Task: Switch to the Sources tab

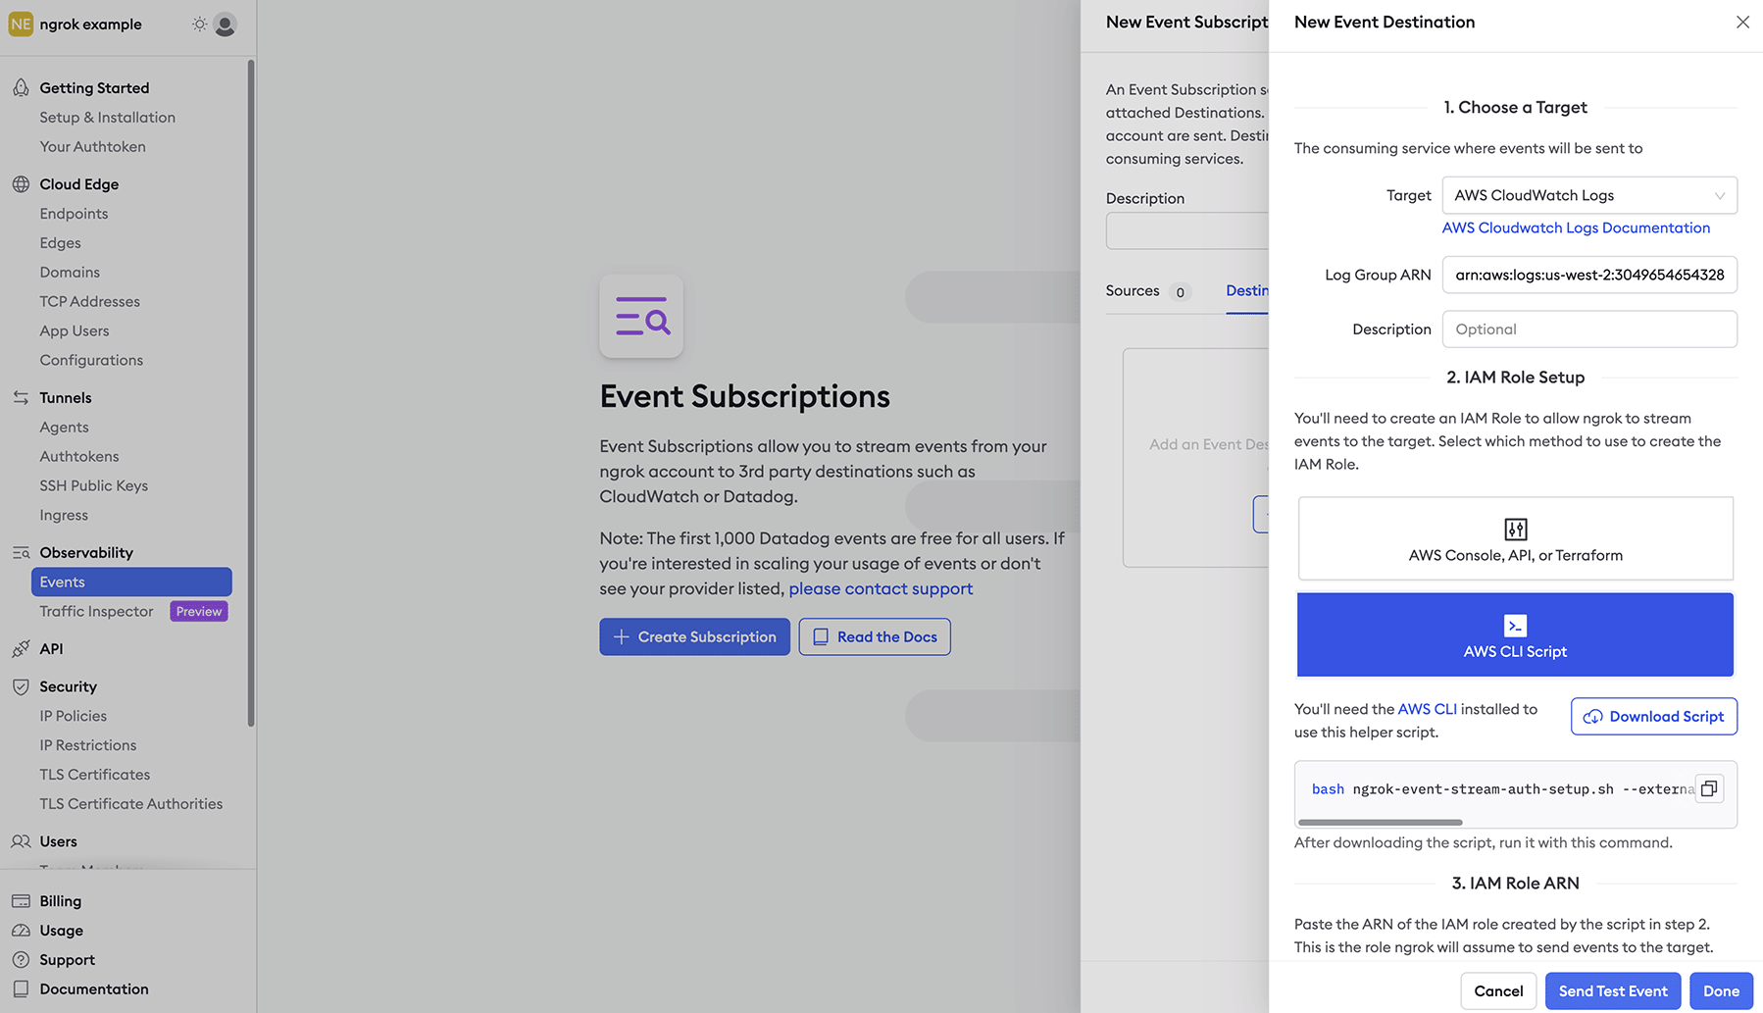Action: tap(1146, 290)
